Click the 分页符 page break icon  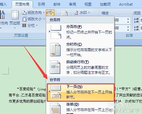tap(56, 32)
